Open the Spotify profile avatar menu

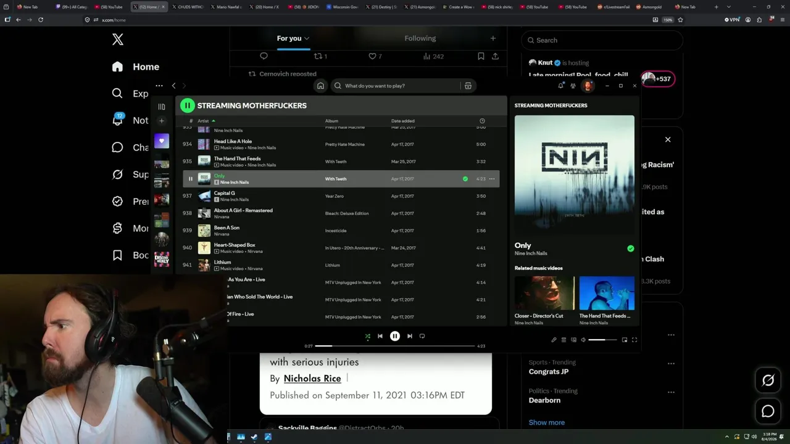tap(588, 86)
